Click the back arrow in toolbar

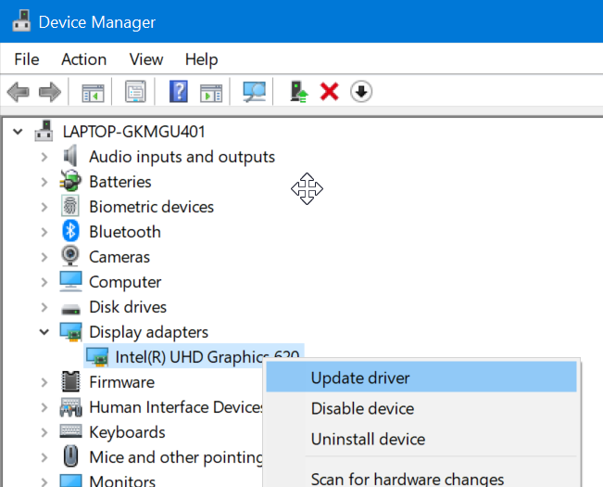[x=18, y=92]
